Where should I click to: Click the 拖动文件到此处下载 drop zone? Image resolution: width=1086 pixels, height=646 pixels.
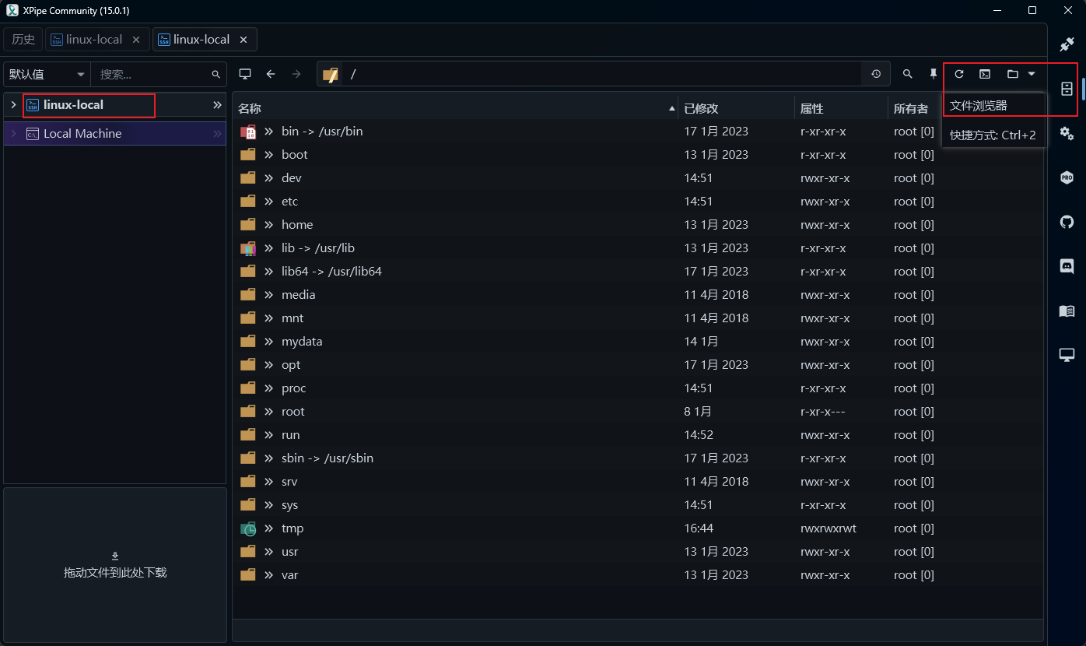115,564
